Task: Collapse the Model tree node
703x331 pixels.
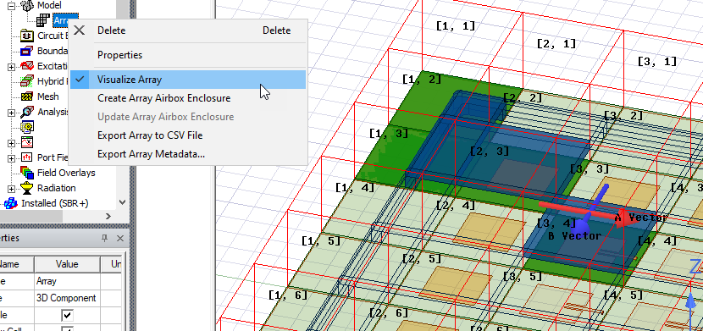Action: (12, 5)
